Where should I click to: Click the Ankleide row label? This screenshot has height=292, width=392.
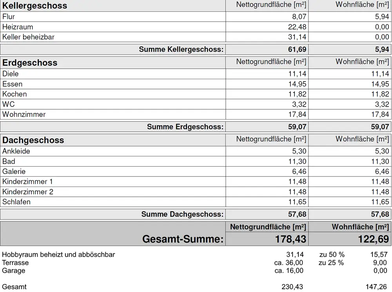pyautogui.click(x=16, y=151)
